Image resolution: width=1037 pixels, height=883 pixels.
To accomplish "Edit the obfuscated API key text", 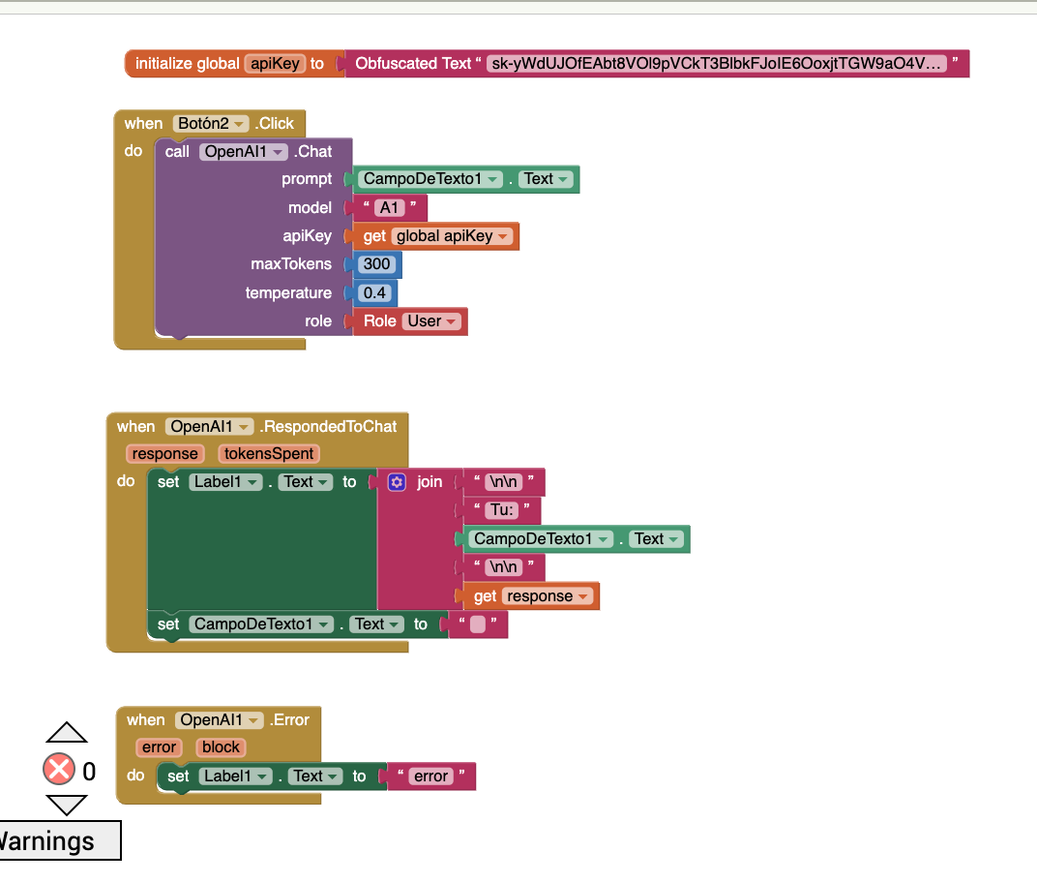I will [718, 64].
